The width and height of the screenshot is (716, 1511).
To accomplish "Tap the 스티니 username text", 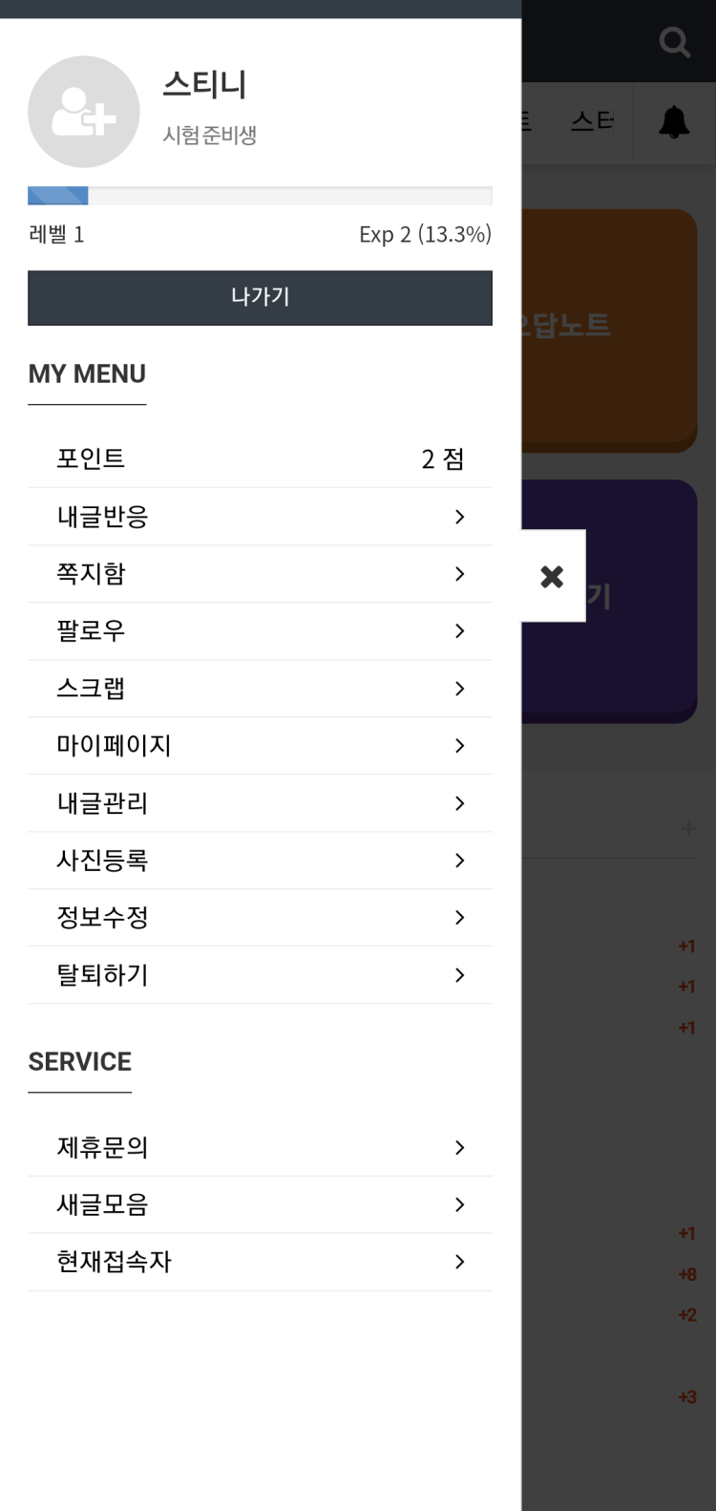I will pos(204,85).
